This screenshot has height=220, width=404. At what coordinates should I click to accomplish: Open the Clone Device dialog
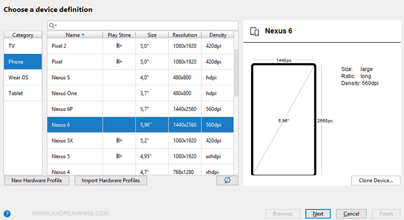click(x=376, y=181)
